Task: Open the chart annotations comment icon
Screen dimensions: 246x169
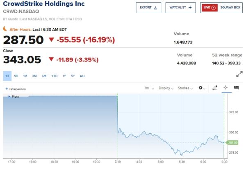Action: pos(236,87)
